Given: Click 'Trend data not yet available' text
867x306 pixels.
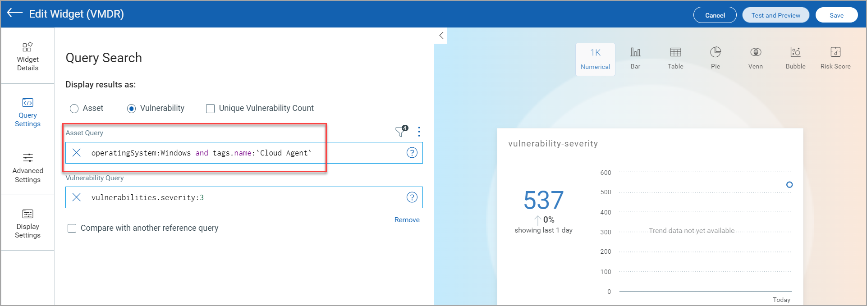Looking at the screenshot, I should [692, 231].
